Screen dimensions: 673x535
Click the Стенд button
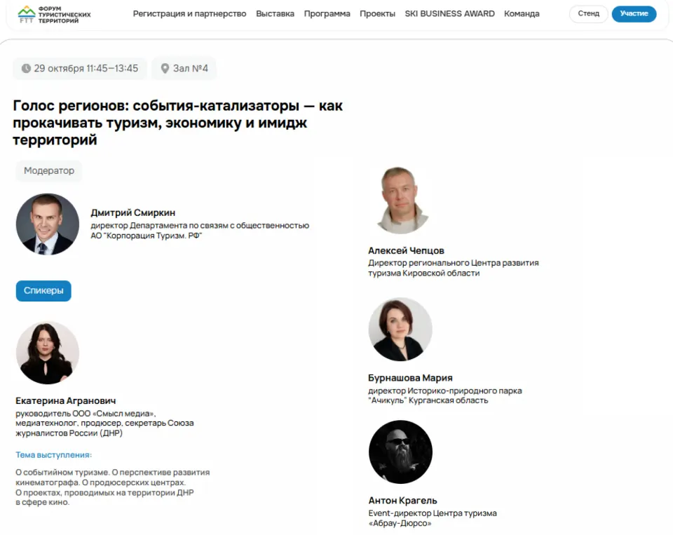(x=588, y=14)
